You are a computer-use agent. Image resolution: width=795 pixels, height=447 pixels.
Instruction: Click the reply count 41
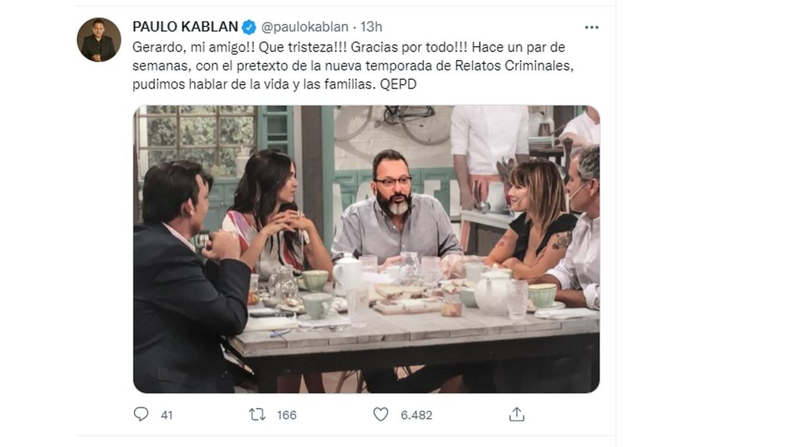coord(166,415)
